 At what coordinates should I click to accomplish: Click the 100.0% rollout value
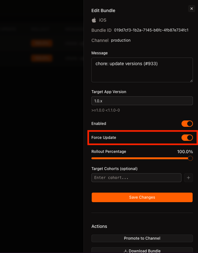pyautogui.click(x=185, y=152)
